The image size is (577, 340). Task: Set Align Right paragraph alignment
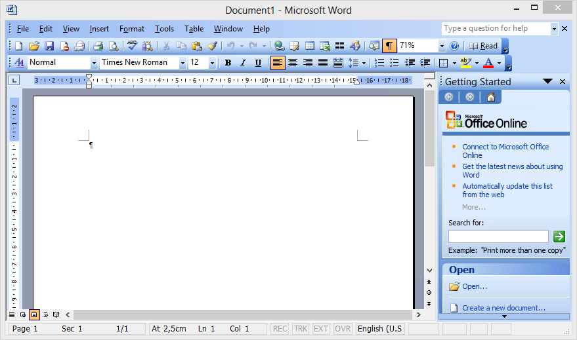point(308,63)
